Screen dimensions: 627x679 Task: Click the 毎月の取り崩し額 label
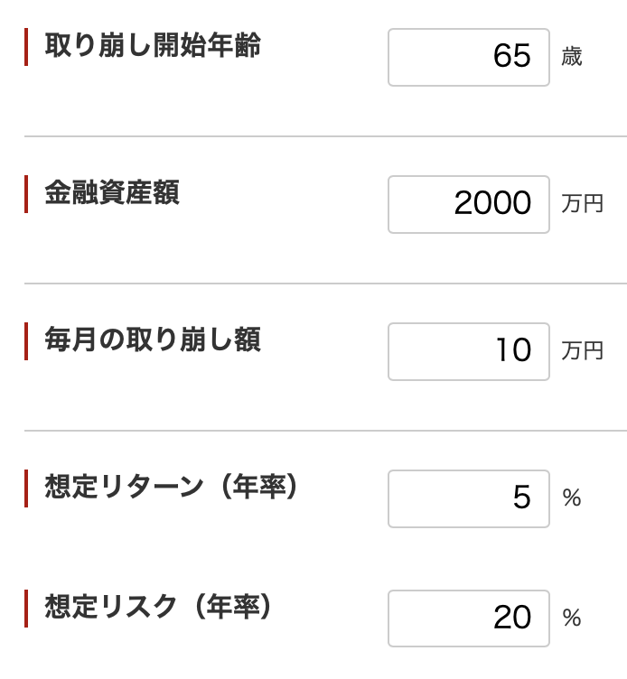coord(153,339)
